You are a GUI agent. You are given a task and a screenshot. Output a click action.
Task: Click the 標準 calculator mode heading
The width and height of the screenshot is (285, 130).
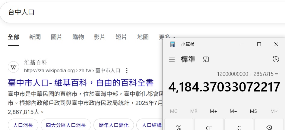coord(188,59)
